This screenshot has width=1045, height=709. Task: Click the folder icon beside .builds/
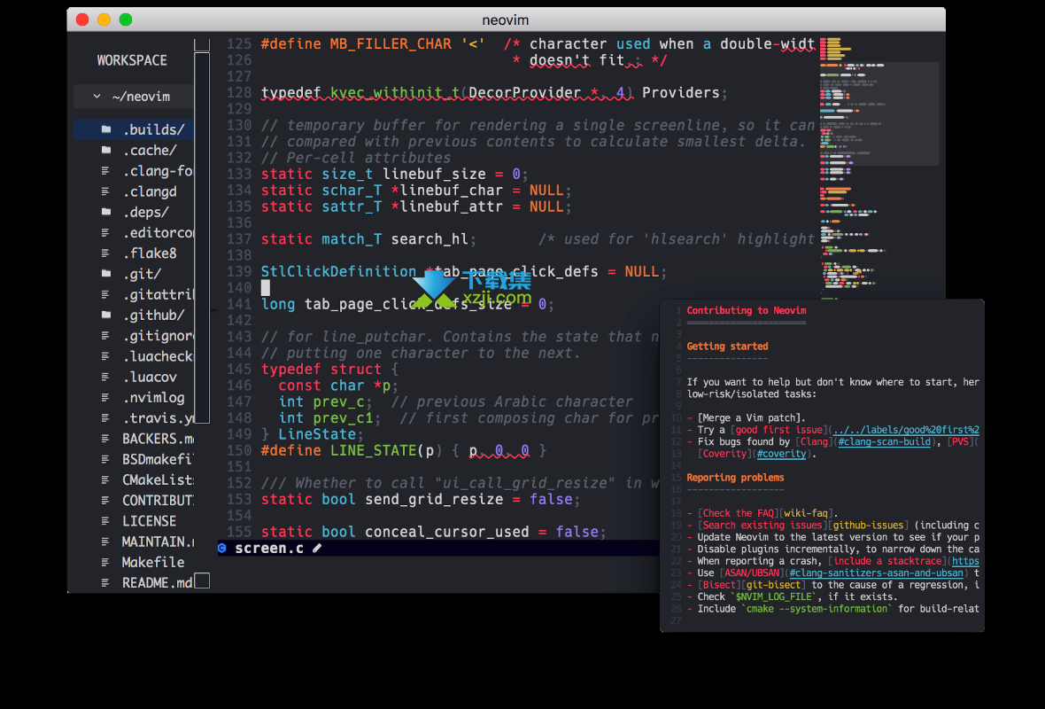pyautogui.click(x=106, y=129)
